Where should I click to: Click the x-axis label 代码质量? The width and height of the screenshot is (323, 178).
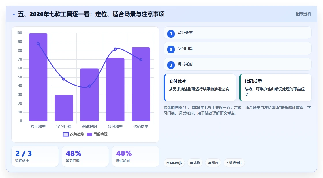[x=141, y=127]
